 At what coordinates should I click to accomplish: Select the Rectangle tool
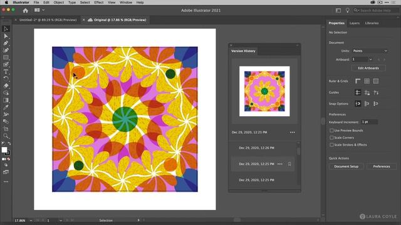point(6,57)
